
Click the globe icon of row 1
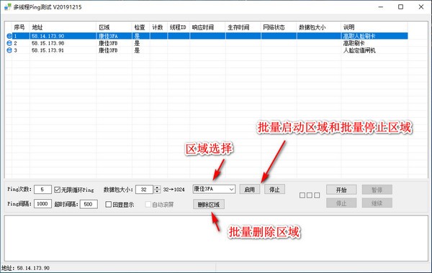click(9, 36)
